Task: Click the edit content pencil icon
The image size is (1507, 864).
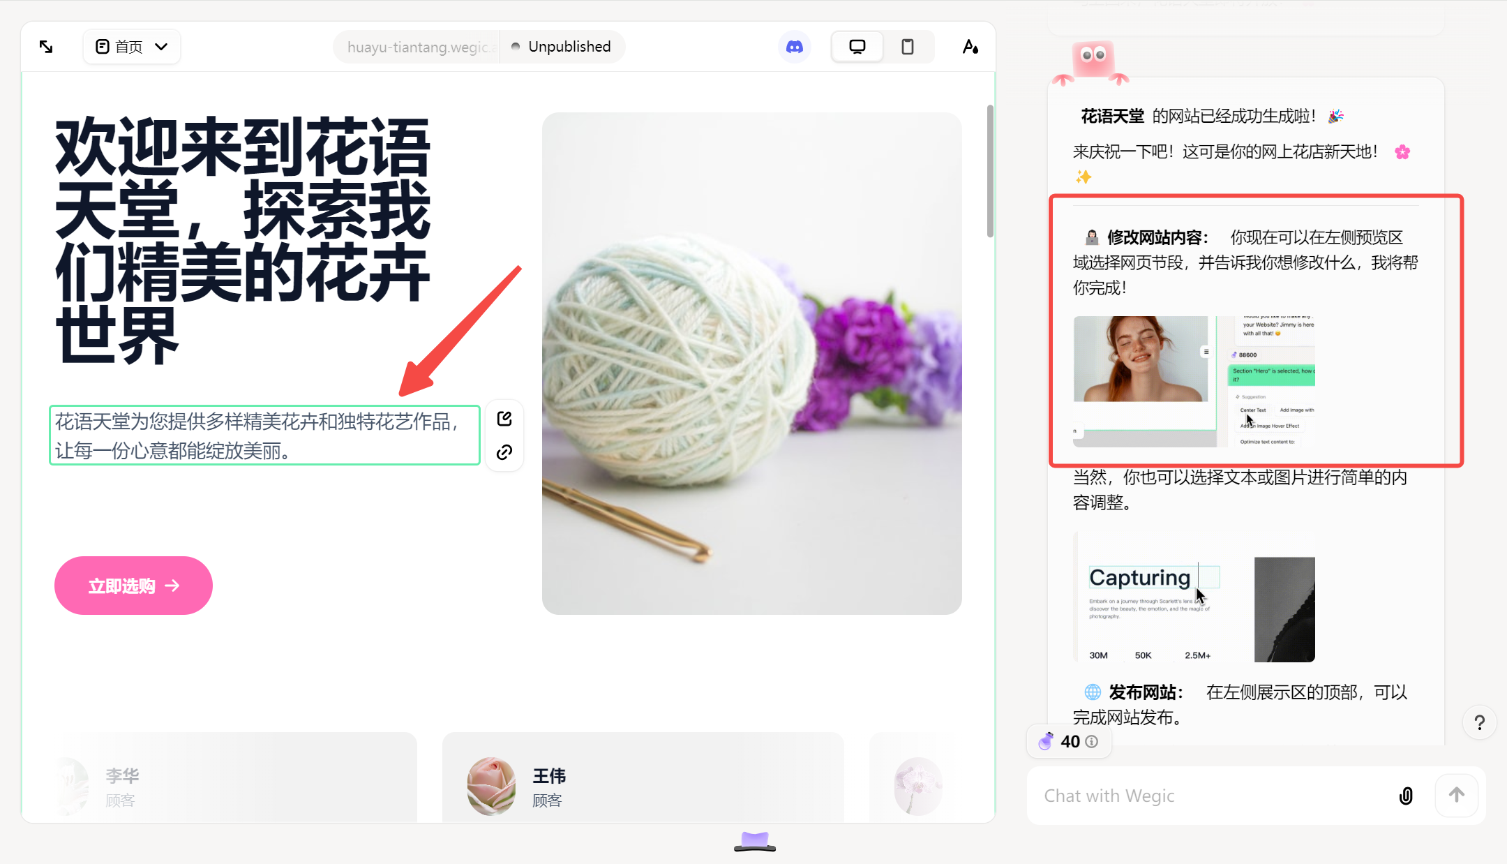Action: [505, 419]
